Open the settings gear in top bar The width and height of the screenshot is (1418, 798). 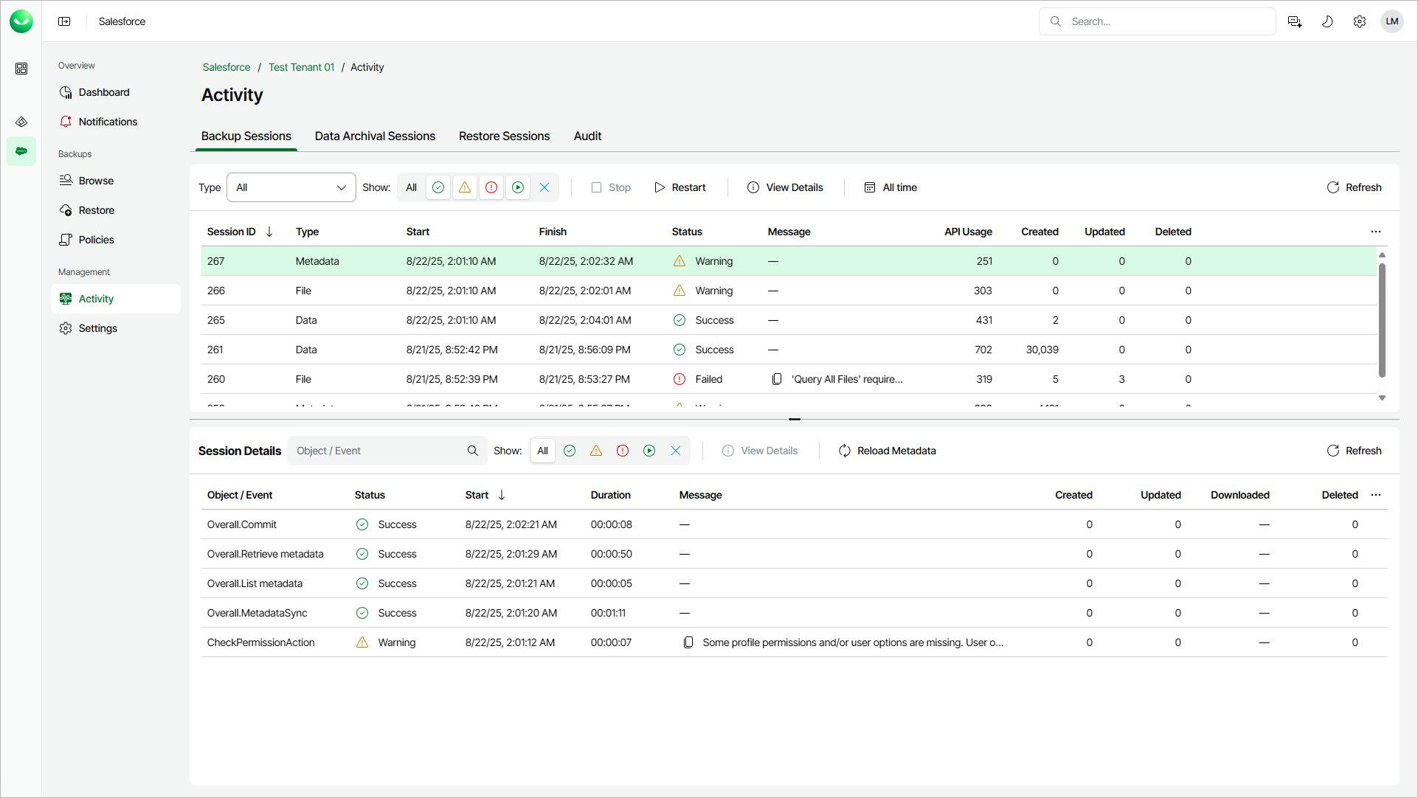click(x=1360, y=21)
